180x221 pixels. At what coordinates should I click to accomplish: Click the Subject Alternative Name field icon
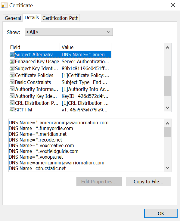[x=12, y=54]
